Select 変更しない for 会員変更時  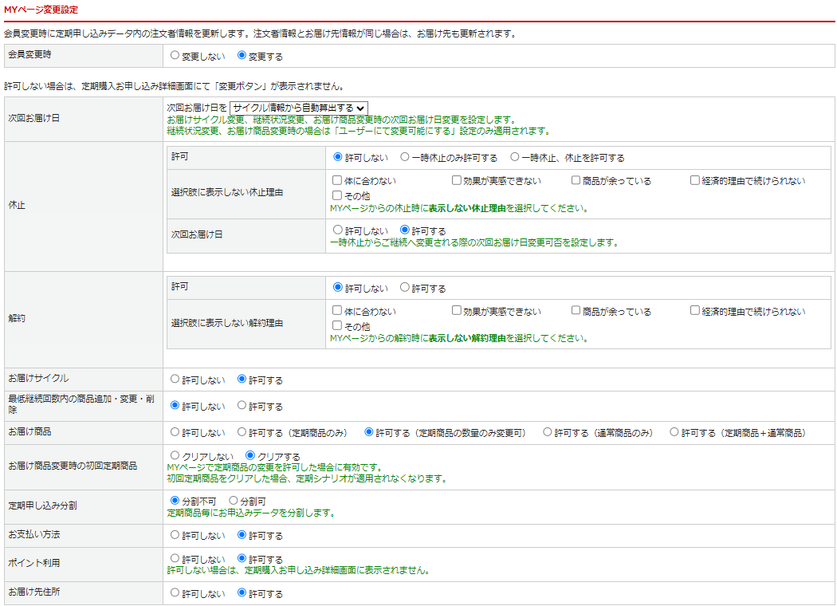[x=175, y=56]
